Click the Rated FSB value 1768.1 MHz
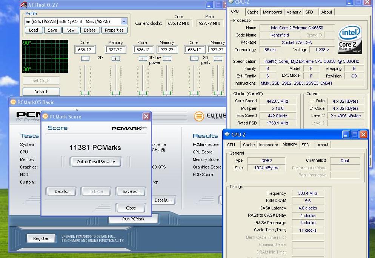 (278, 123)
